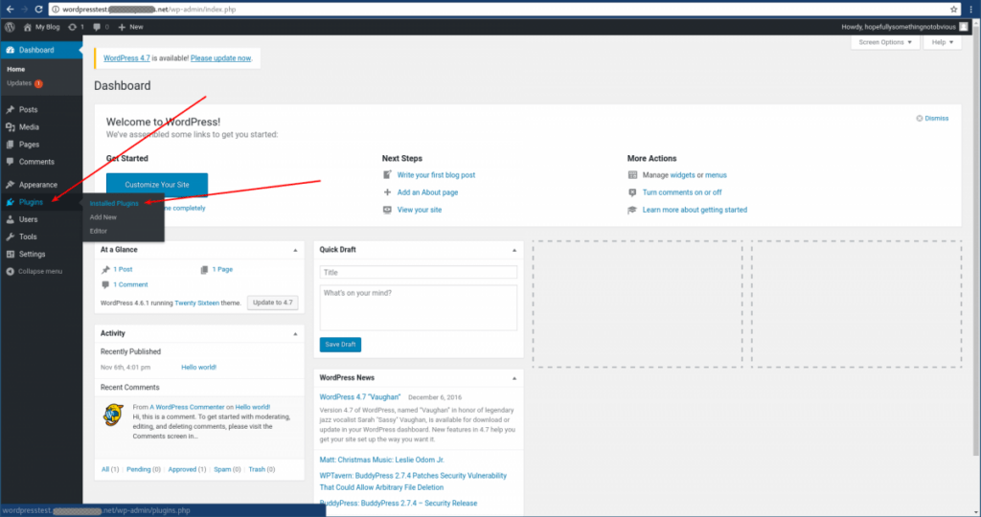Bookmark page with the star icon
The width and height of the screenshot is (981, 517).
click(953, 10)
